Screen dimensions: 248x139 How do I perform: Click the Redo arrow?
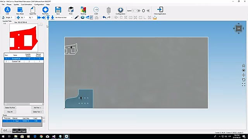tap(109, 17)
